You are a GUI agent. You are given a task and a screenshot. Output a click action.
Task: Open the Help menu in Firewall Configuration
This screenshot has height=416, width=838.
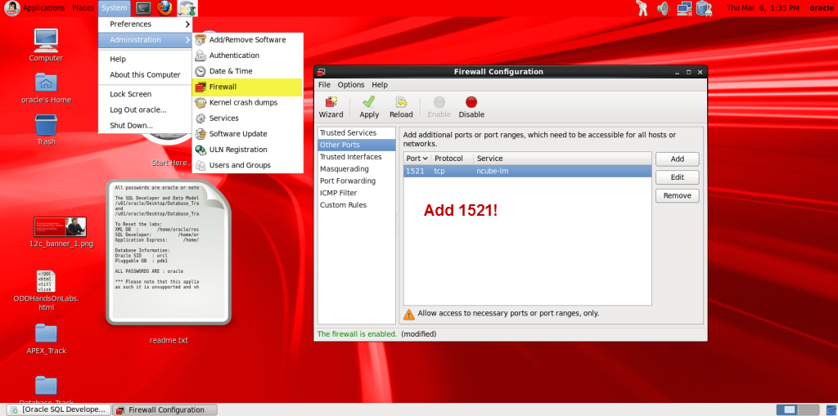pyautogui.click(x=380, y=84)
